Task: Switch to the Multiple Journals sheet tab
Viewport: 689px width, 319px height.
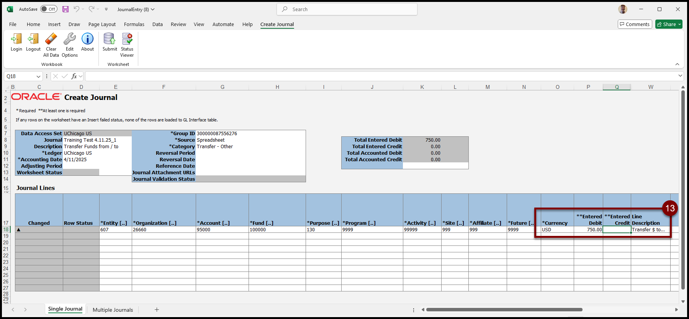Action: pos(113,310)
